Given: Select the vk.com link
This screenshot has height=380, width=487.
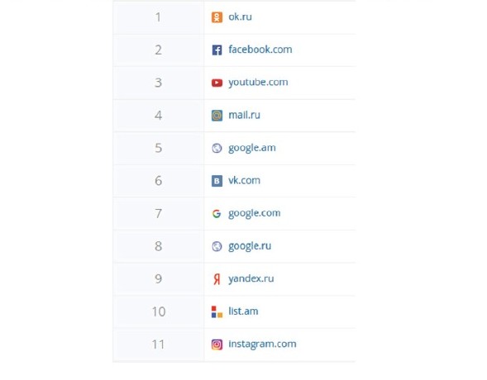Looking at the screenshot, I should [x=244, y=180].
